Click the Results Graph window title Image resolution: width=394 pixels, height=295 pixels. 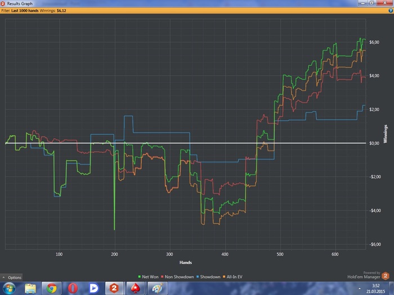coord(20,3)
